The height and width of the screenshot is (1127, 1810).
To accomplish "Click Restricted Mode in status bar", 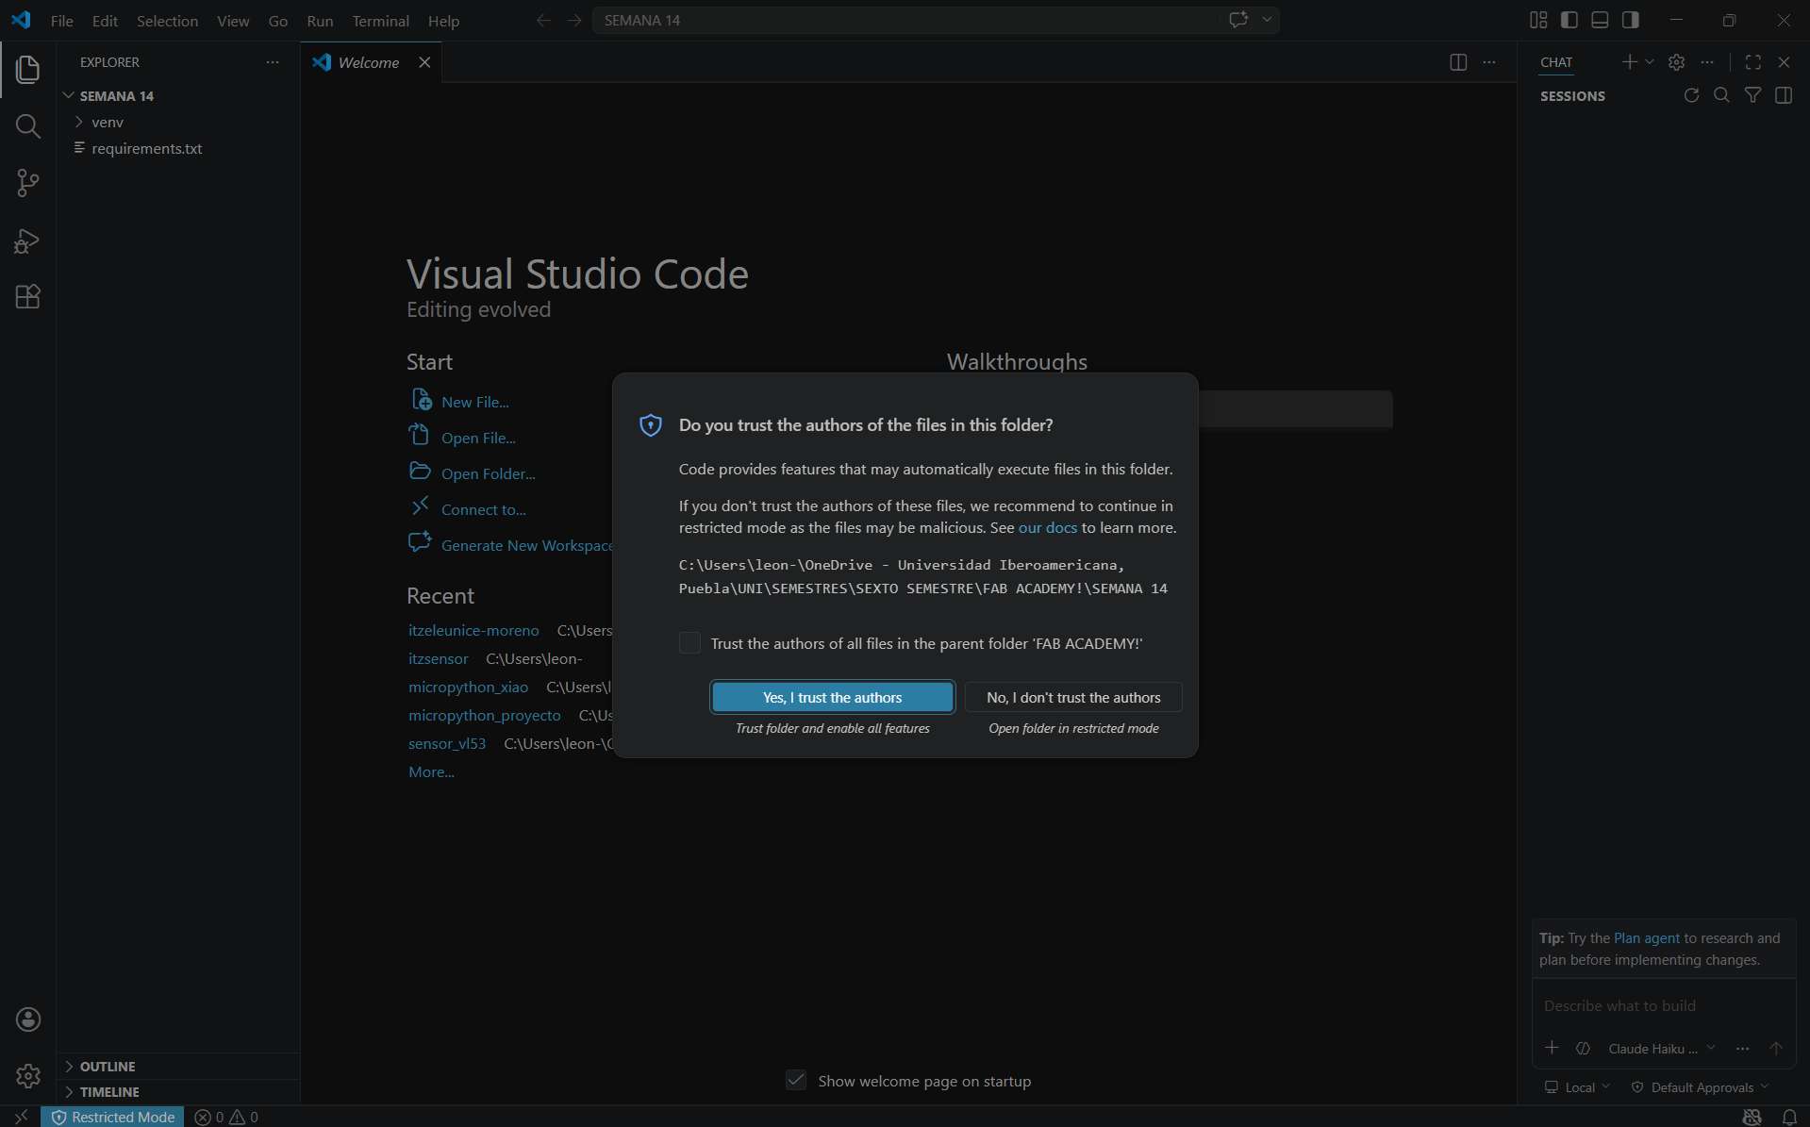I will (113, 1117).
